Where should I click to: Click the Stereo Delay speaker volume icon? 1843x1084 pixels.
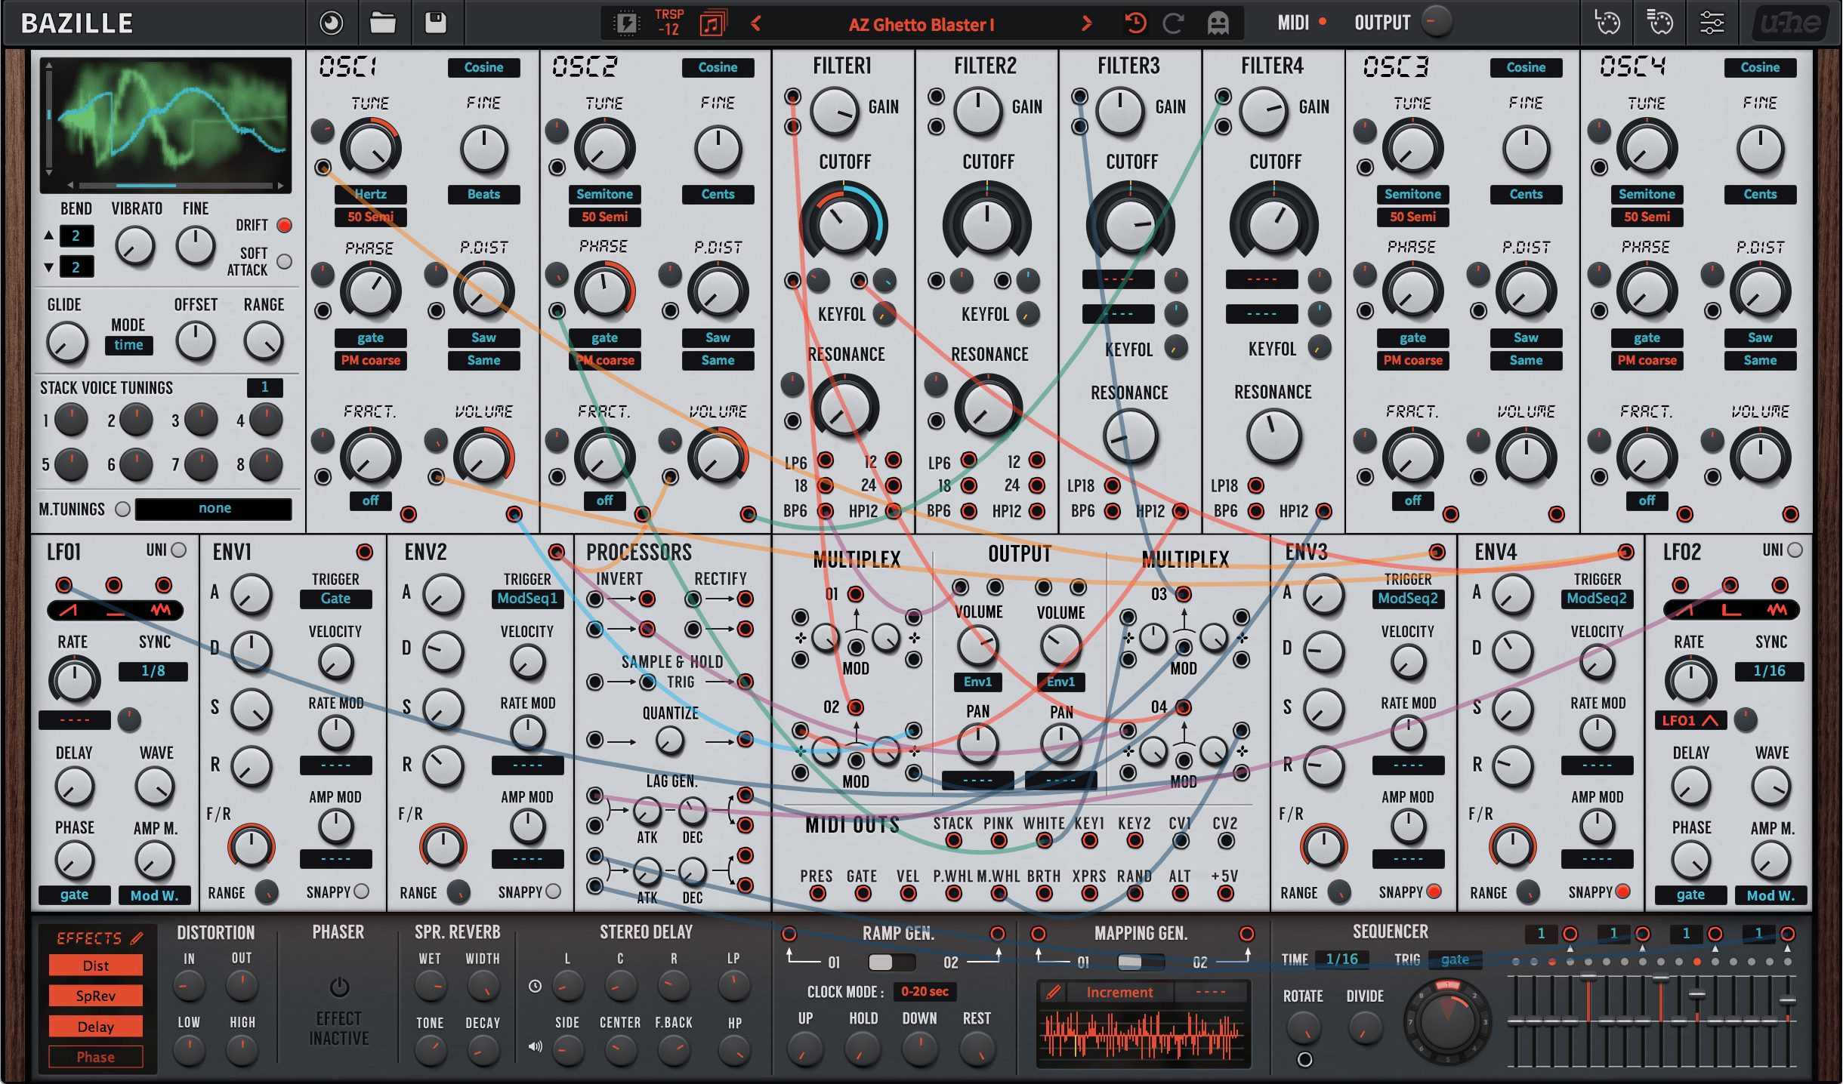[535, 1046]
